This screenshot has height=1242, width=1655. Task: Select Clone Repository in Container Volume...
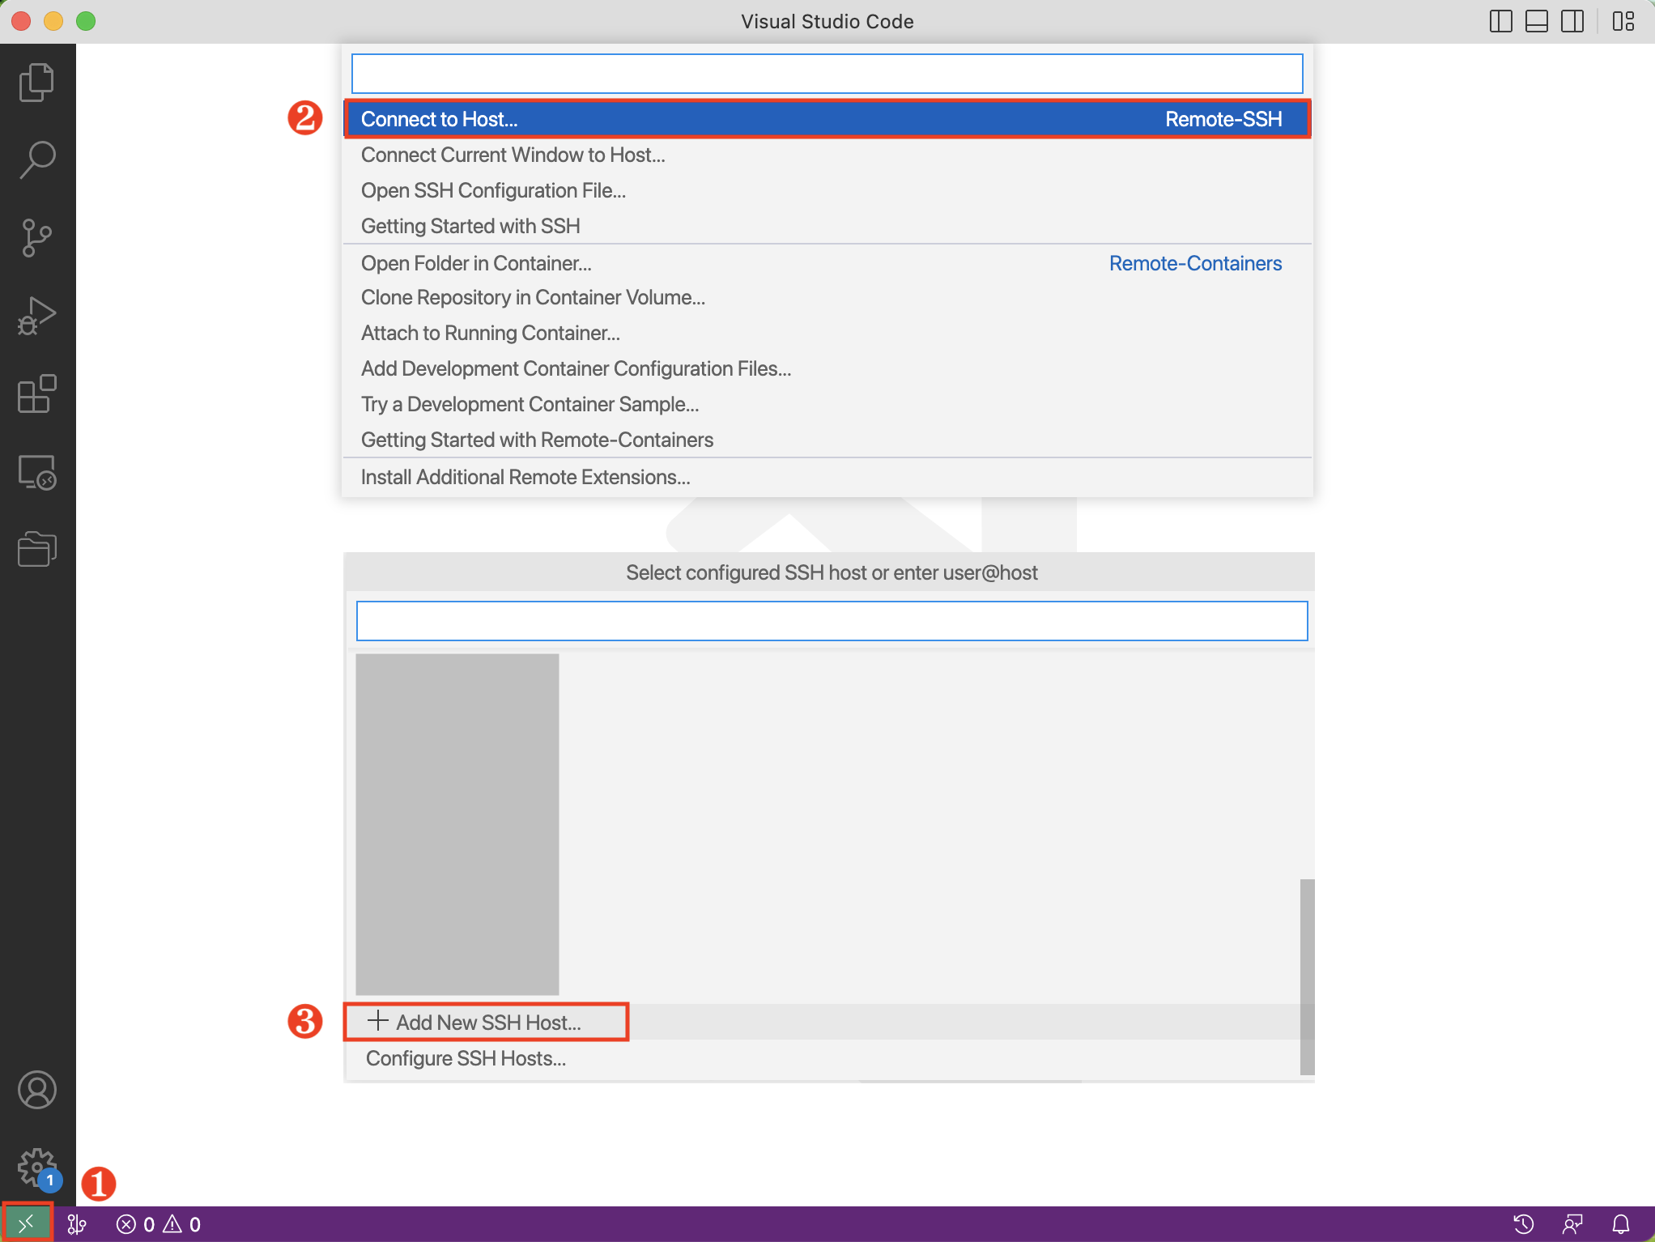827,297
